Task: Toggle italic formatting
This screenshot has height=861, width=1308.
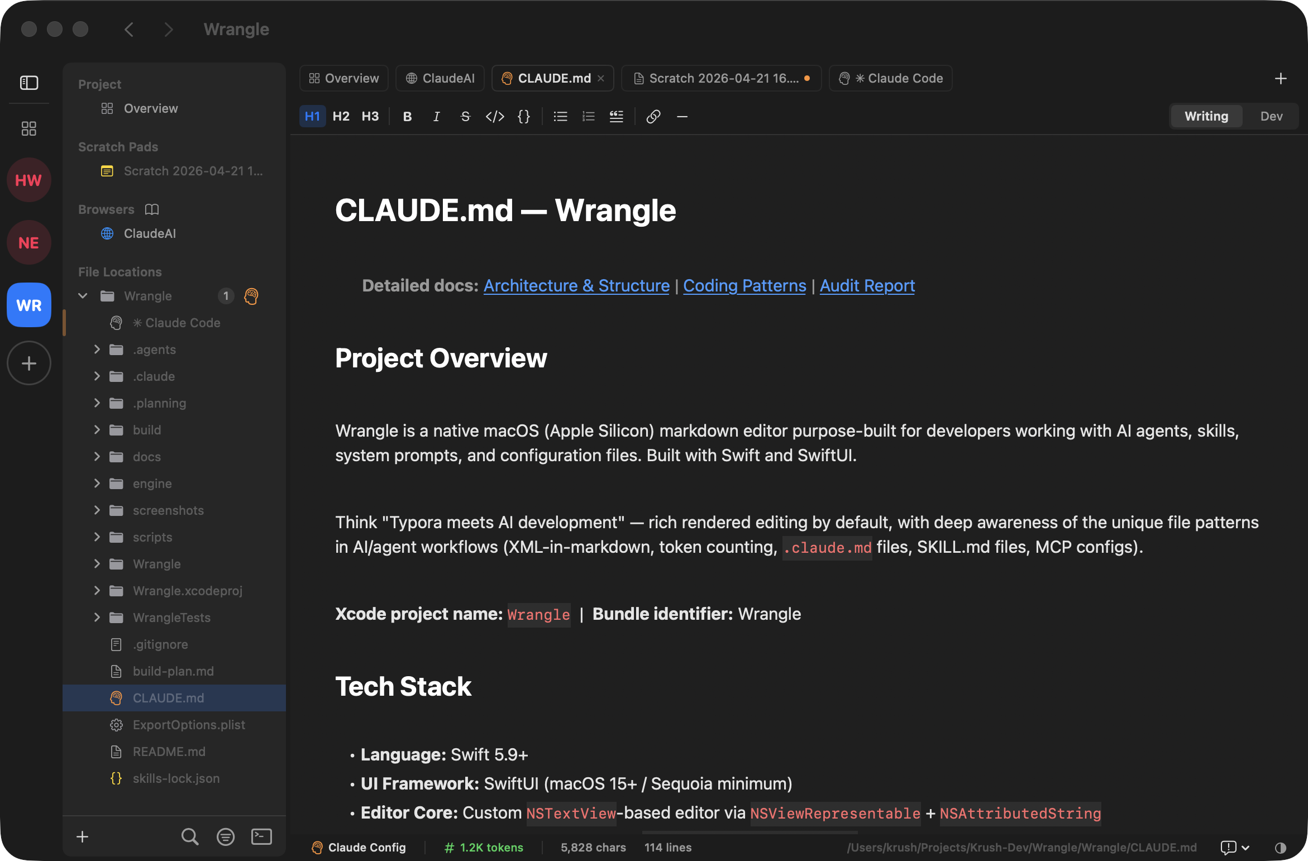Action: [x=437, y=116]
